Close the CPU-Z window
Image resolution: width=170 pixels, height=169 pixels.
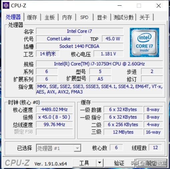click(x=159, y=6)
